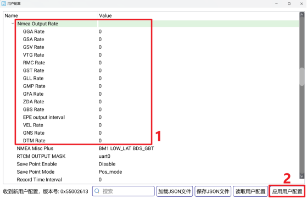
Task: Click the magnifier icon in search box
Action: [x=97, y=191]
